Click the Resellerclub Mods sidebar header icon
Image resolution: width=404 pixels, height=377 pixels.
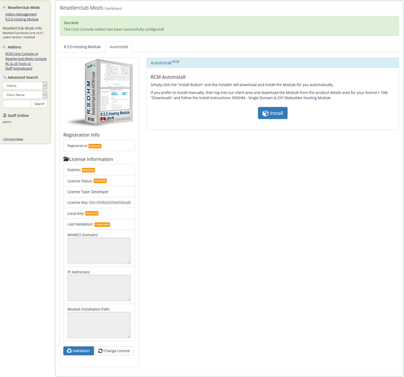tap(5, 8)
